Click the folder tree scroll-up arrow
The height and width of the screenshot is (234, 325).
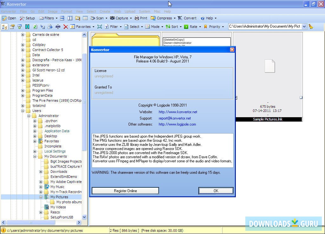(x=84, y=35)
